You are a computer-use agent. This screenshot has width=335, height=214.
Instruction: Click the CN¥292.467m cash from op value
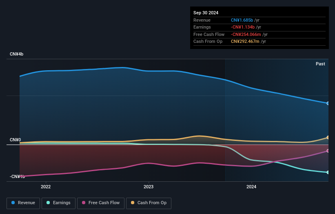(245, 42)
